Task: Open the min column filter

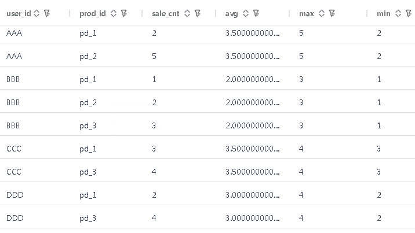Action: pyautogui.click(x=407, y=13)
